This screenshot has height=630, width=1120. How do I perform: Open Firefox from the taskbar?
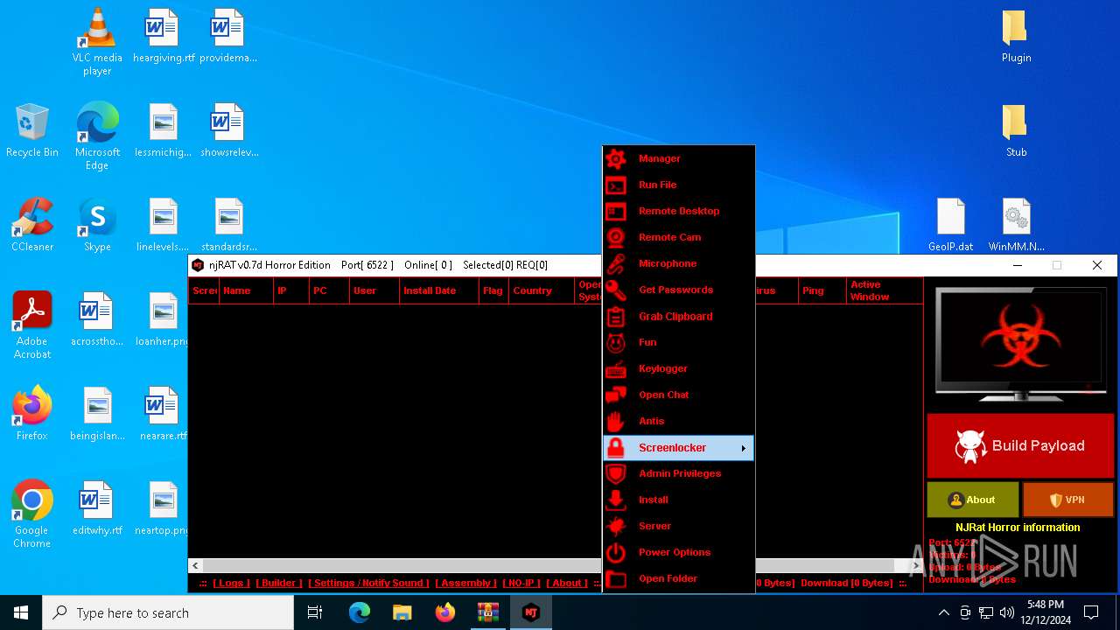click(x=445, y=612)
